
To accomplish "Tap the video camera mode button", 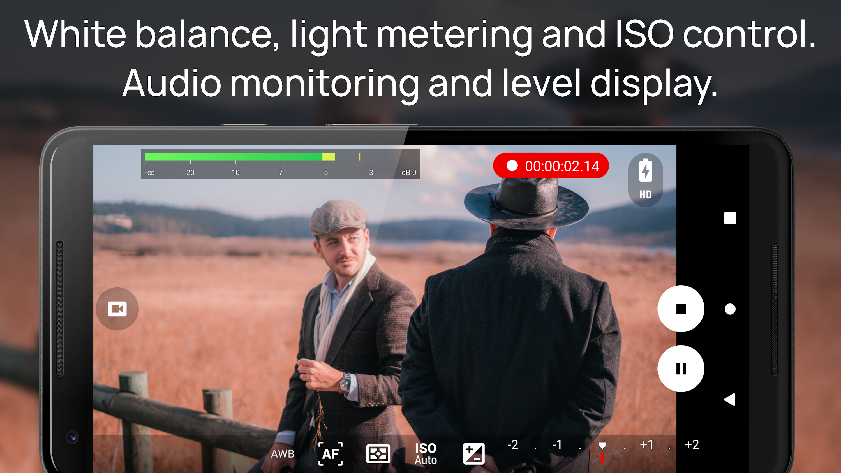I will 117,309.
